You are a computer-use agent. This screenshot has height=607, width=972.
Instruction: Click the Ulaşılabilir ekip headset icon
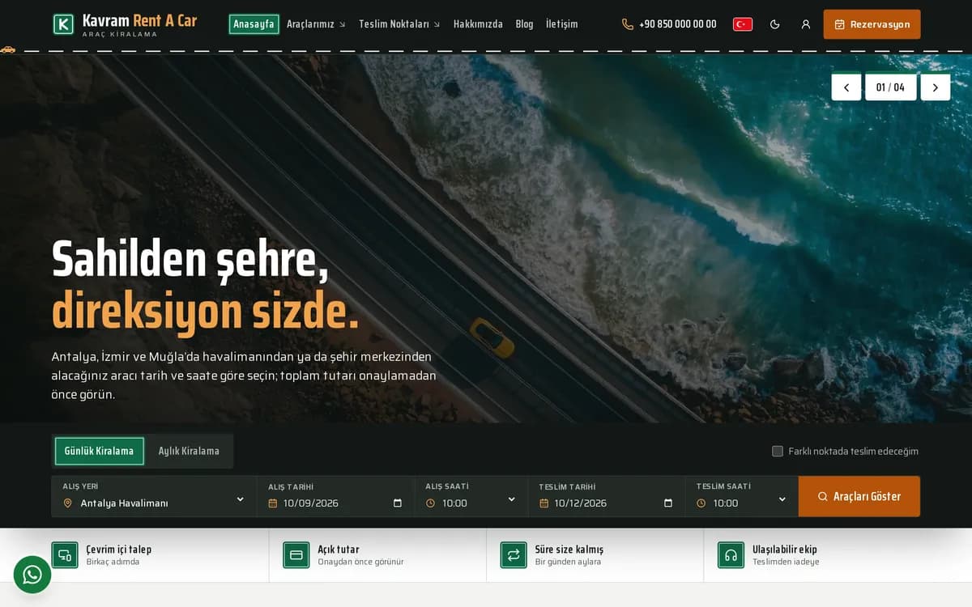[x=731, y=555]
